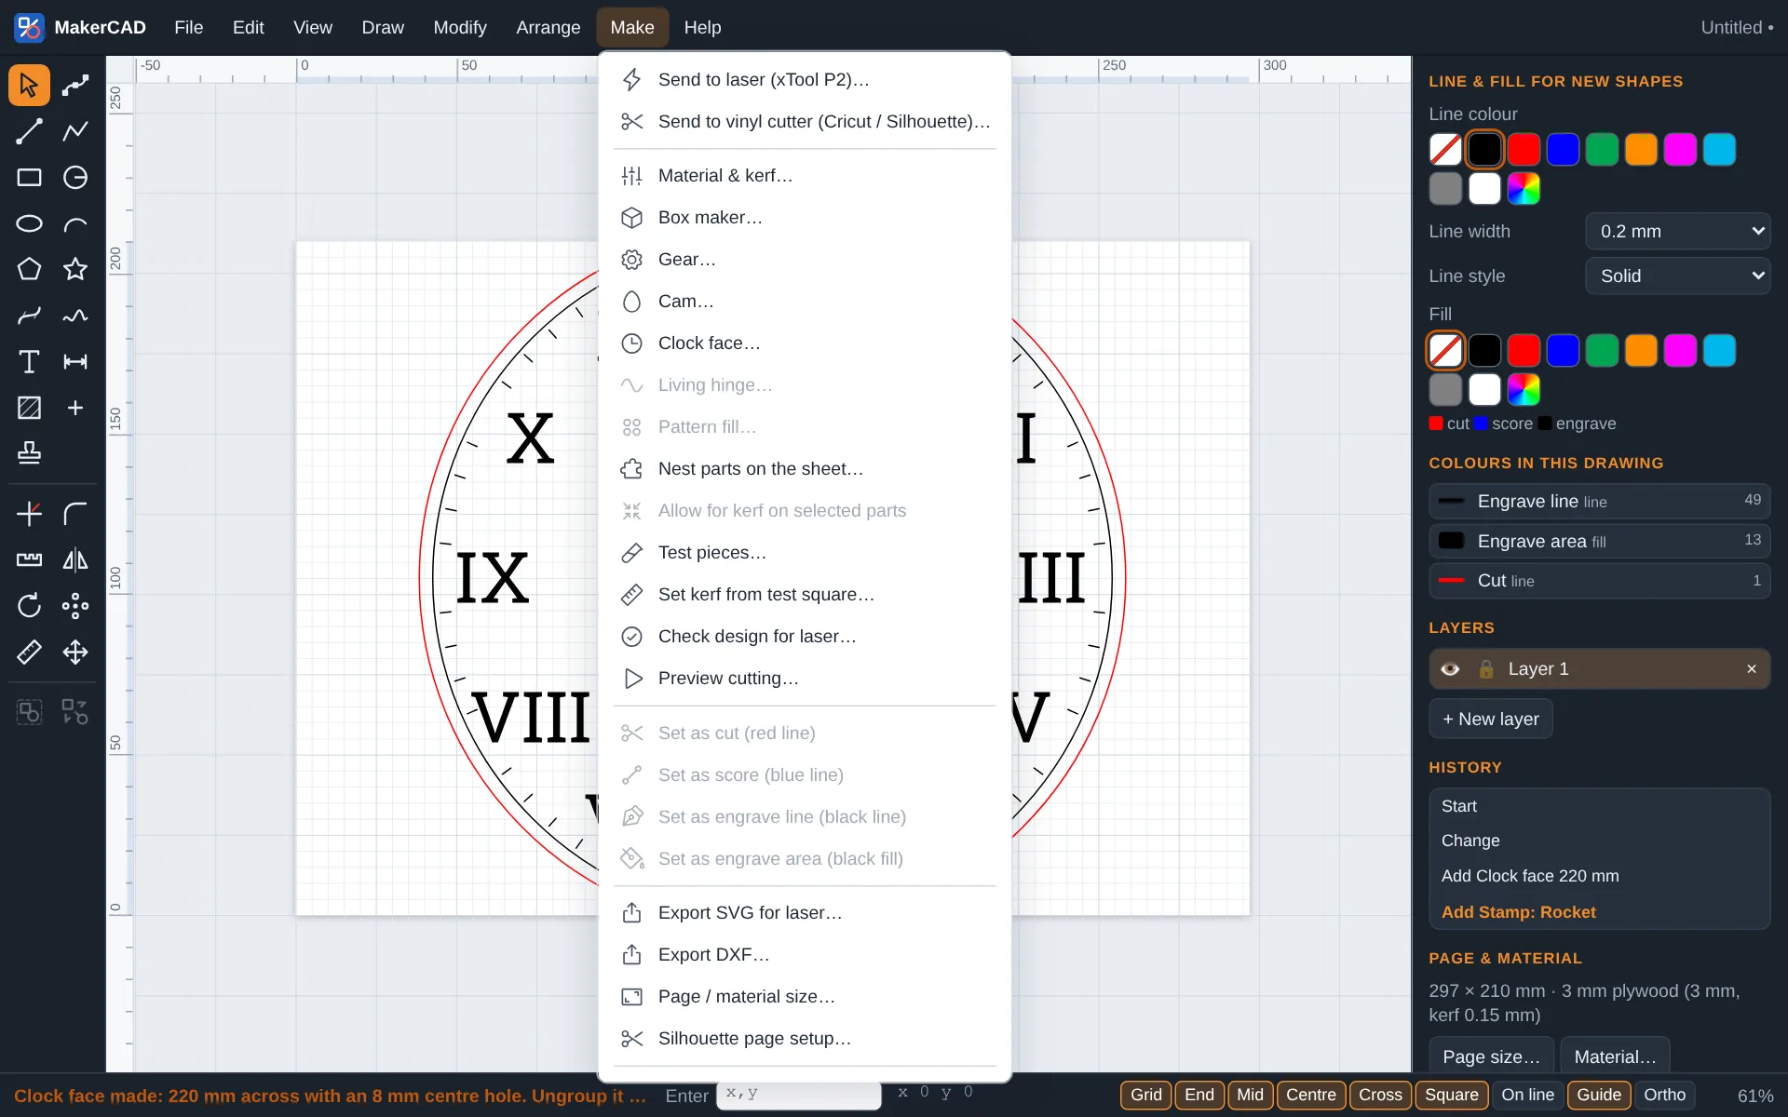Select the arrow selection tool

click(29, 86)
